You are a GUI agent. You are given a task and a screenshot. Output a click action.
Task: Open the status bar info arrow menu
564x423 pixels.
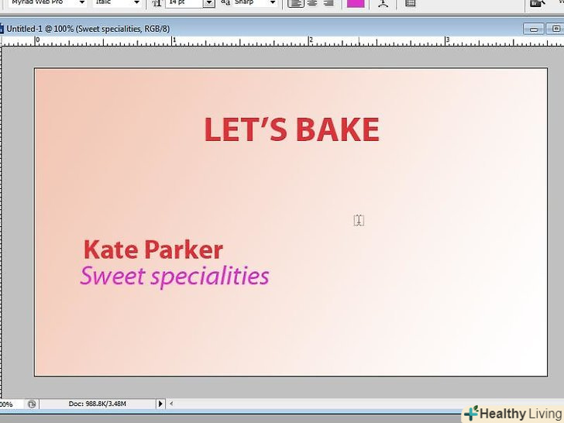click(x=160, y=404)
